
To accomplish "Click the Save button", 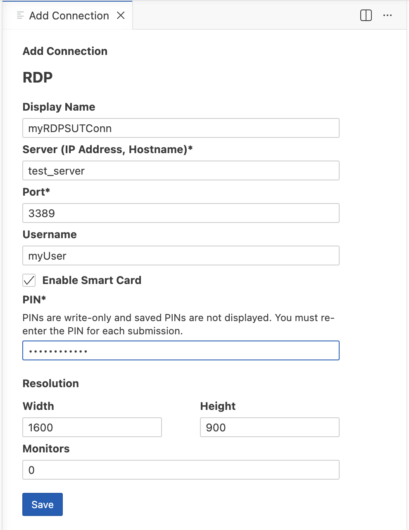I will pos(42,504).
